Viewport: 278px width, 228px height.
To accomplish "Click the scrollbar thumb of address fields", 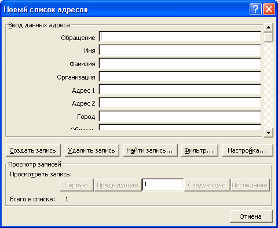I will [x=268, y=37].
